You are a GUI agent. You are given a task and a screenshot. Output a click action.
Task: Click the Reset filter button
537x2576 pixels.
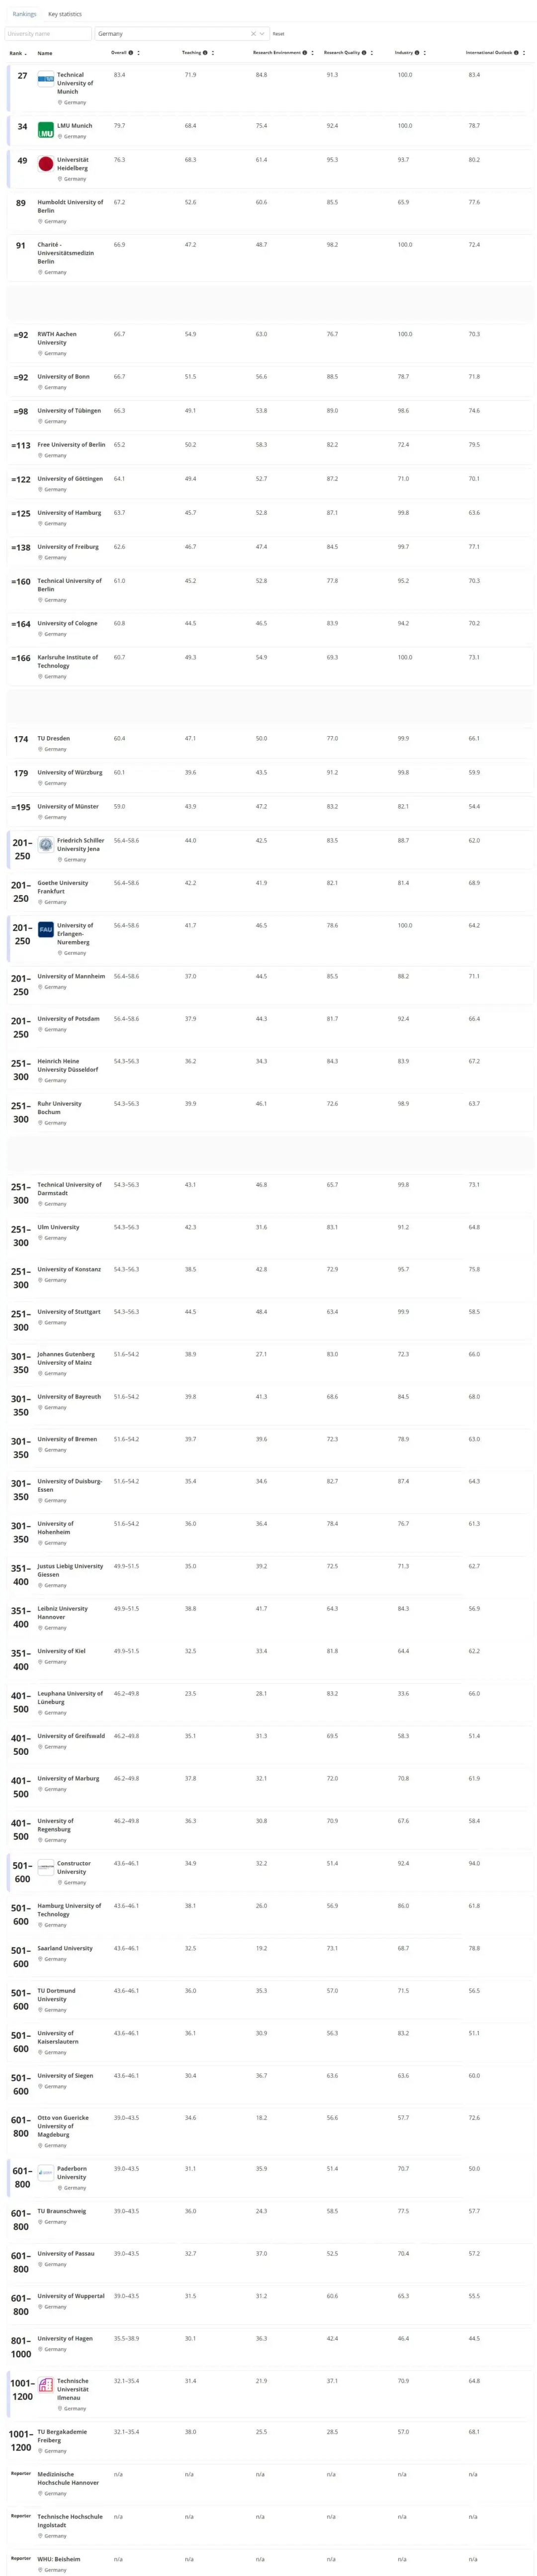(x=279, y=34)
